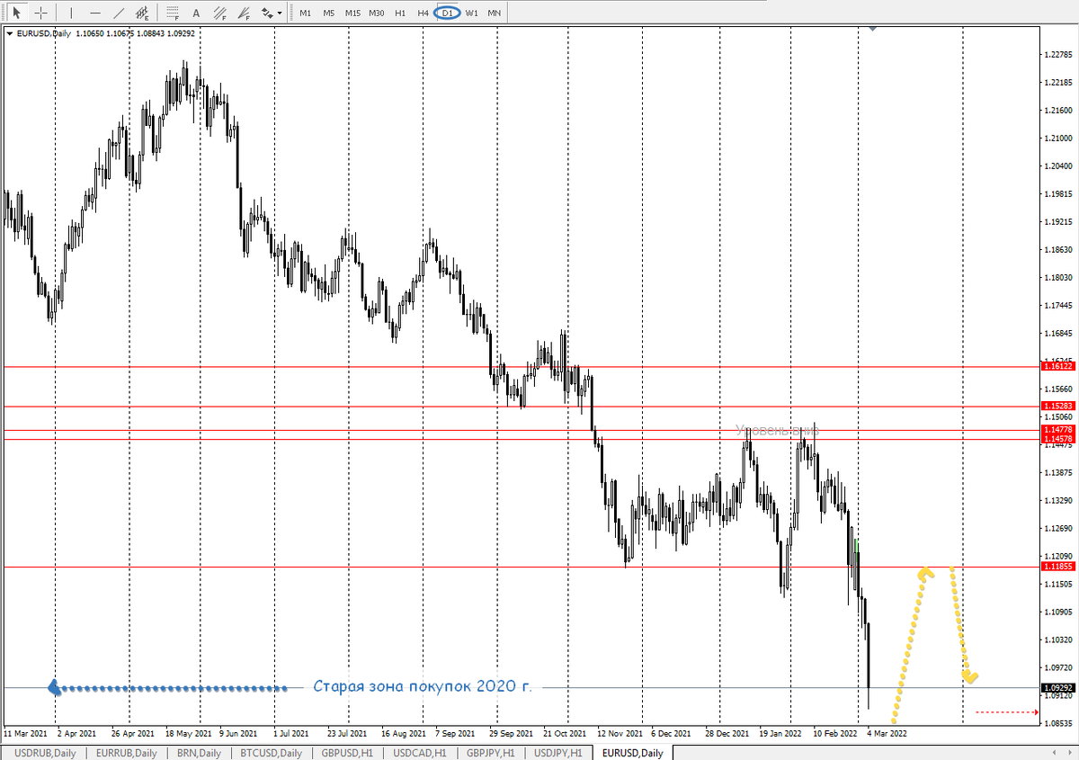Switch chart to M30 timeframe
1079x760 pixels.
coord(377,13)
